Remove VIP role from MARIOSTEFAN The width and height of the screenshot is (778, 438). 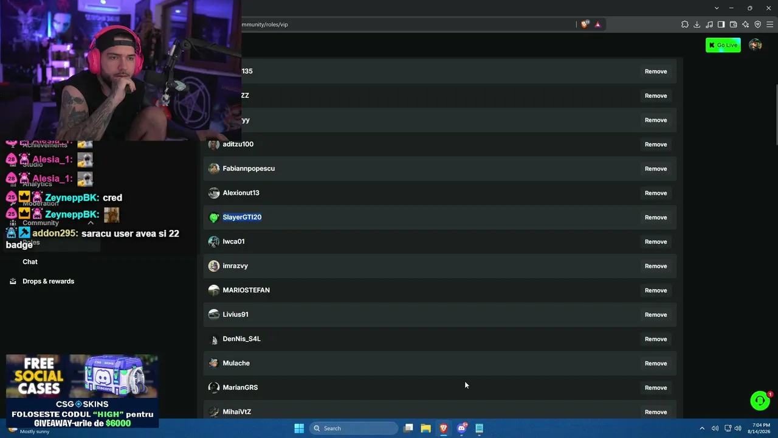(x=656, y=290)
